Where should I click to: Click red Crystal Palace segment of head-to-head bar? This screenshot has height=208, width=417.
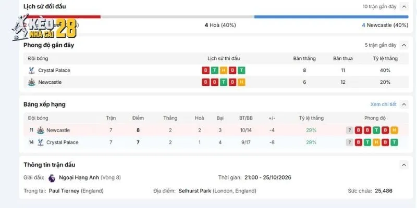tap(62, 17)
